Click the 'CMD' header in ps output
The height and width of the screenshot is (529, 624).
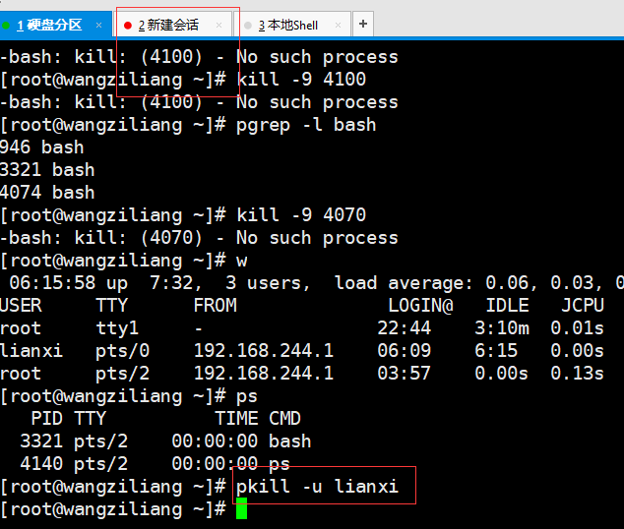coord(285,419)
